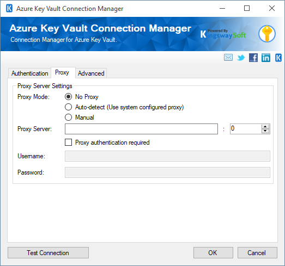Click the Username input field
Screen dimensions: 285x266
(x=167, y=156)
